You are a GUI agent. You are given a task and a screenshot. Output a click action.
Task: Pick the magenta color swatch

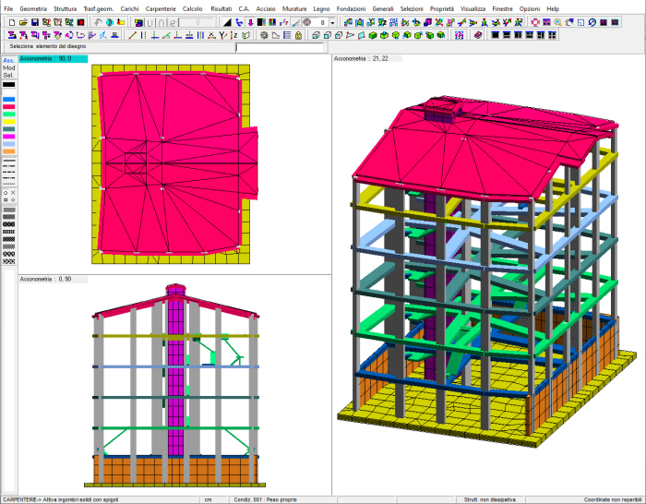pos(8,137)
